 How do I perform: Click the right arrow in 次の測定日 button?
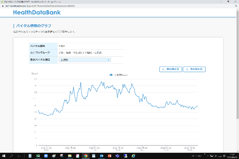click(x=187, y=69)
